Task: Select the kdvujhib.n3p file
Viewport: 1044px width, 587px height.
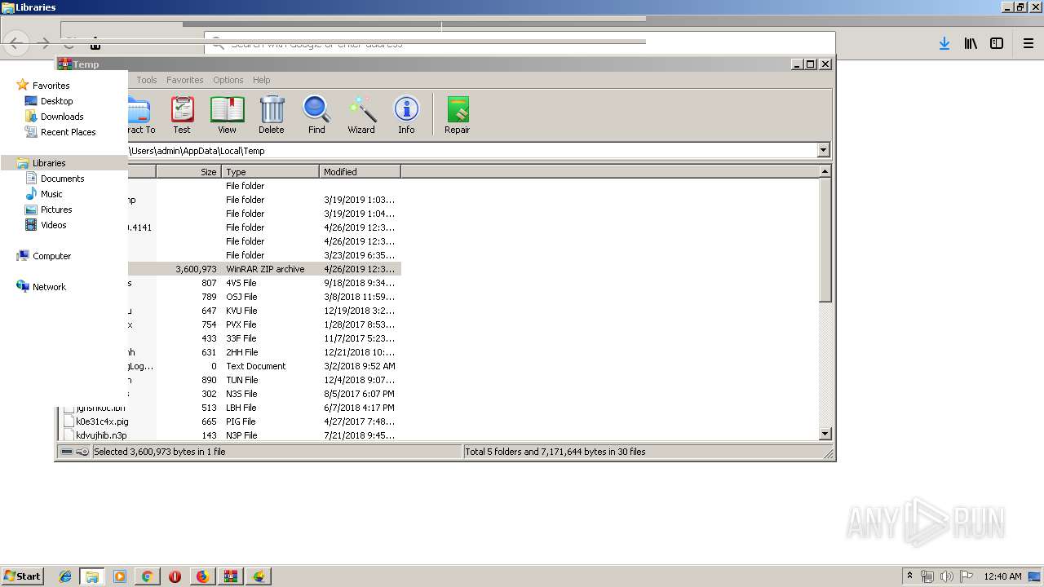Action: click(101, 435)
